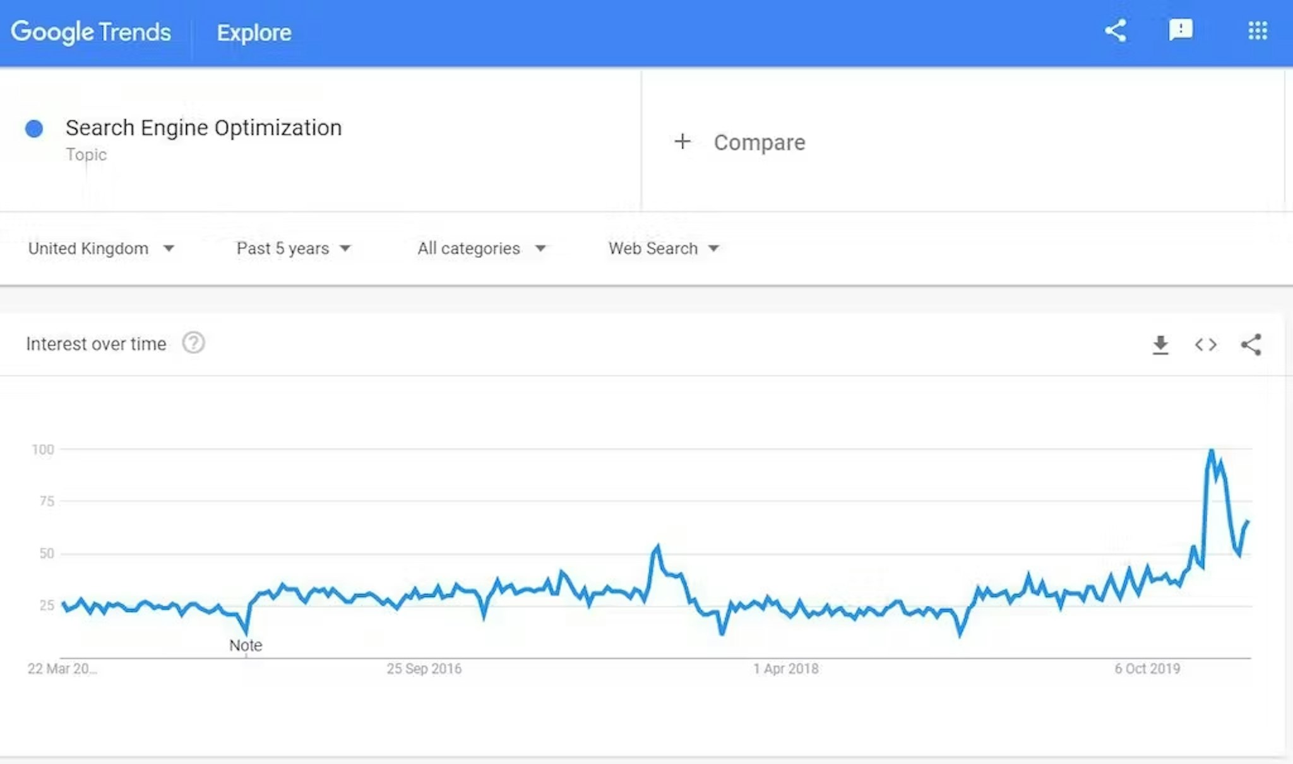Image resolution: width=1293 pixels, height=764 pixels.
Task: Expand the All categories dropdown
Action: coord(481,248)
